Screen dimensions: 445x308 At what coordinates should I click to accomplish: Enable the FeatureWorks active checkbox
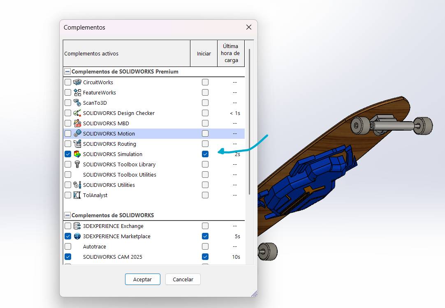[x=68, y=92]
